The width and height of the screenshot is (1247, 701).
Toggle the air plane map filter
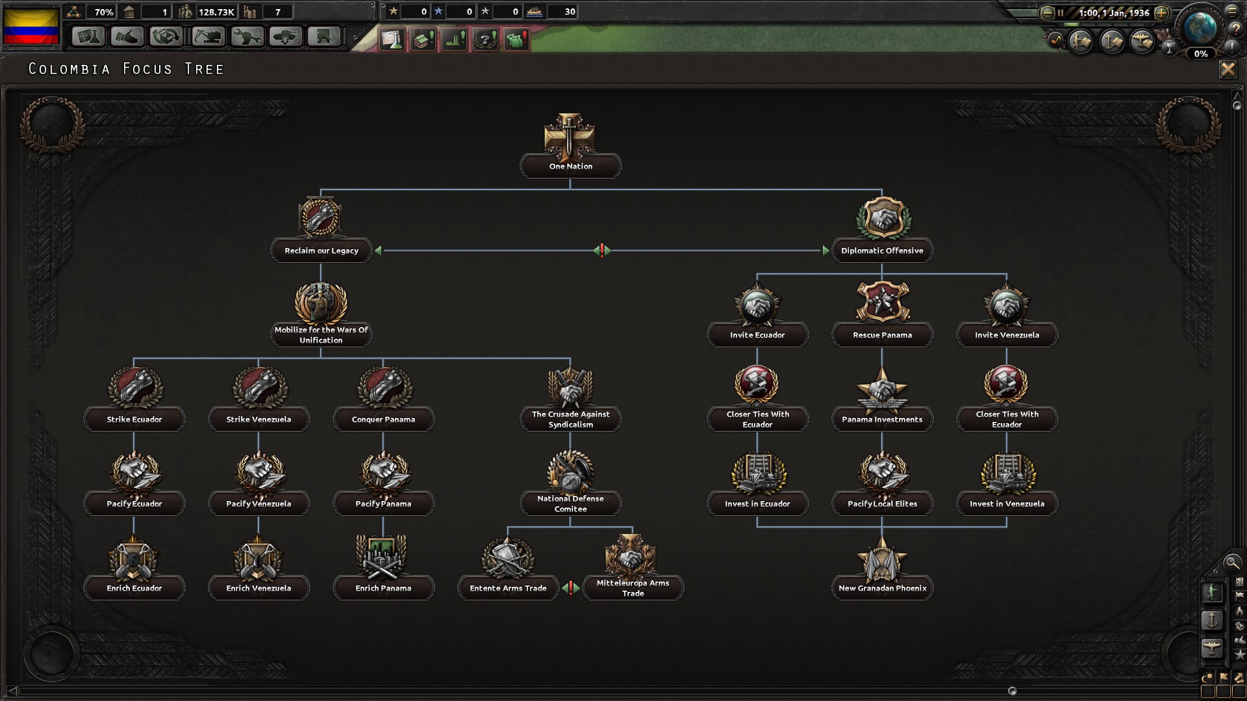1212,648
